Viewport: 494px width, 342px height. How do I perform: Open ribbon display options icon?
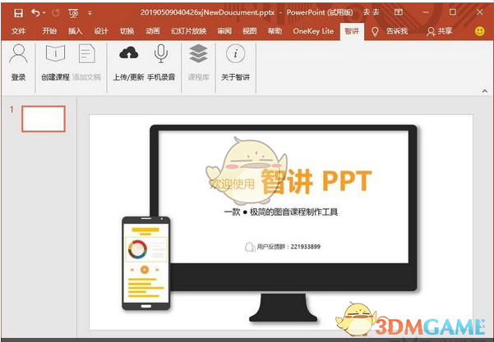(399, 12)
